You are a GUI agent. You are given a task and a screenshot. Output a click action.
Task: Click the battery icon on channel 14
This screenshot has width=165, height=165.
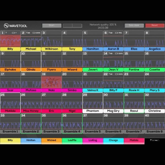[x=117, y=54]
